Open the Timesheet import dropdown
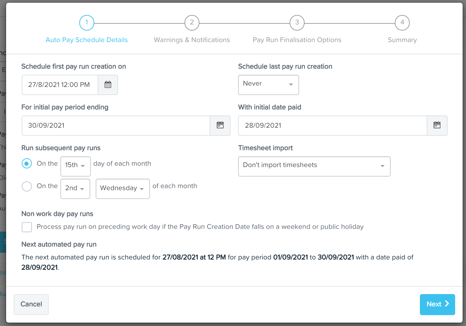The width and height of the screenshot is (466, 326). coord(314,166)
